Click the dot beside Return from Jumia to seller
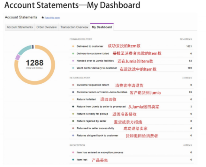 coord(73,107)
